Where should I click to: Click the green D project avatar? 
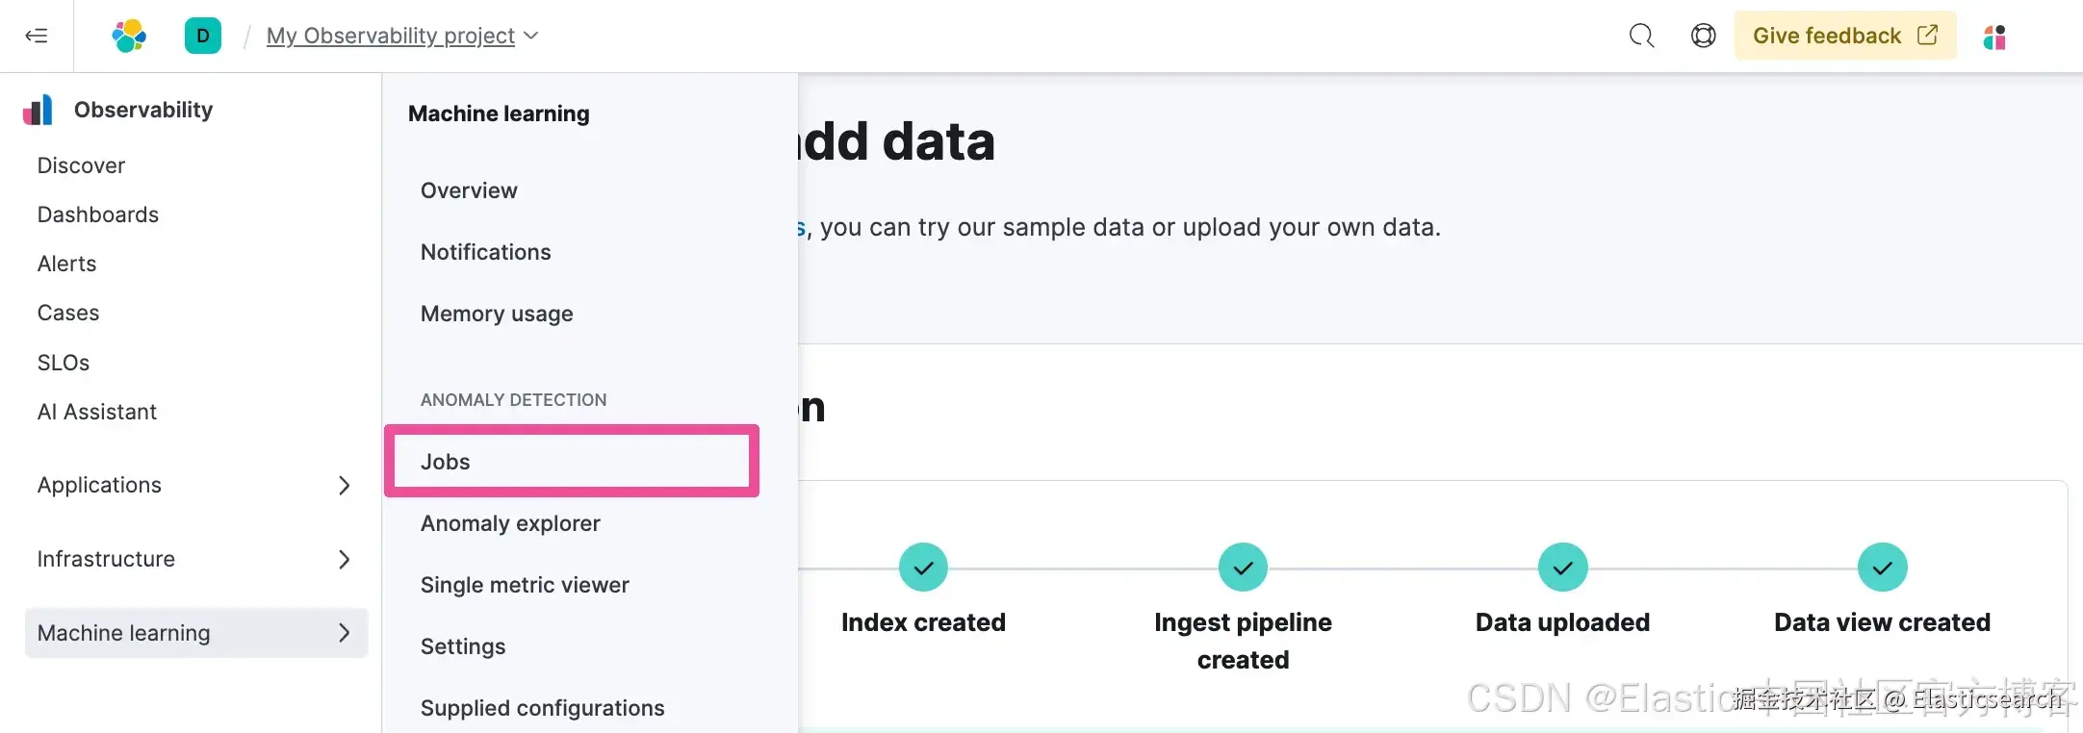[x=203, y=37]
